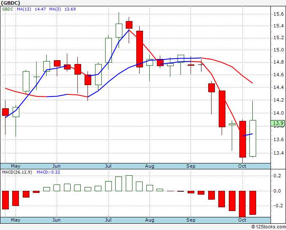Click the 14.6 price axis label
The height and width of the screenshot is (230, 286).
(278, 75)
